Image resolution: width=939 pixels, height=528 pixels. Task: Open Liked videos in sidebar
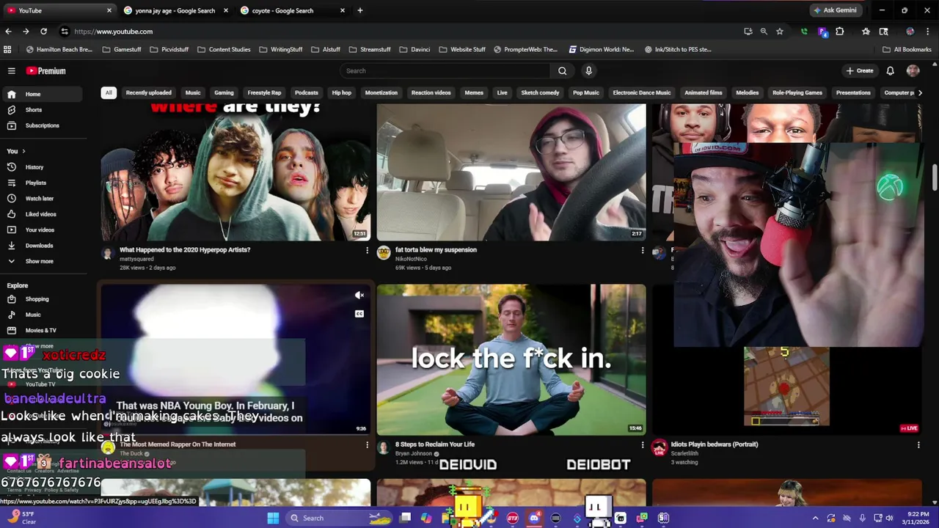click(41, 214)
